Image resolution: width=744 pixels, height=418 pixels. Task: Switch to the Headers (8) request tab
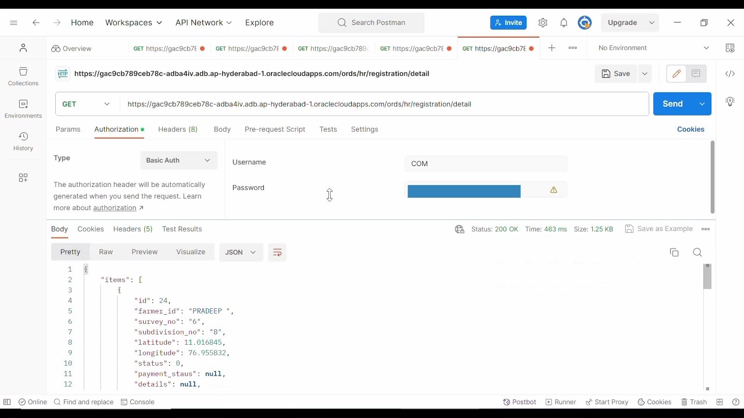click(x=178, y=129)
